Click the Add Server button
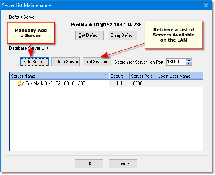Image resolution: width=215 pixels, height=175 pixels. point(34,62)
